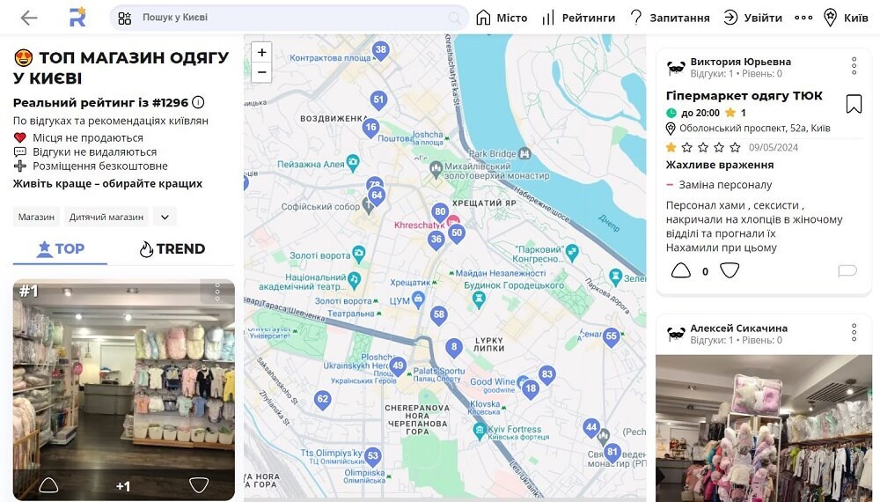Image resolution: width=880 pixels, height=502 pixels.
Task: Open options menu on Алексей Сикачина review
Action: point(854,332)
